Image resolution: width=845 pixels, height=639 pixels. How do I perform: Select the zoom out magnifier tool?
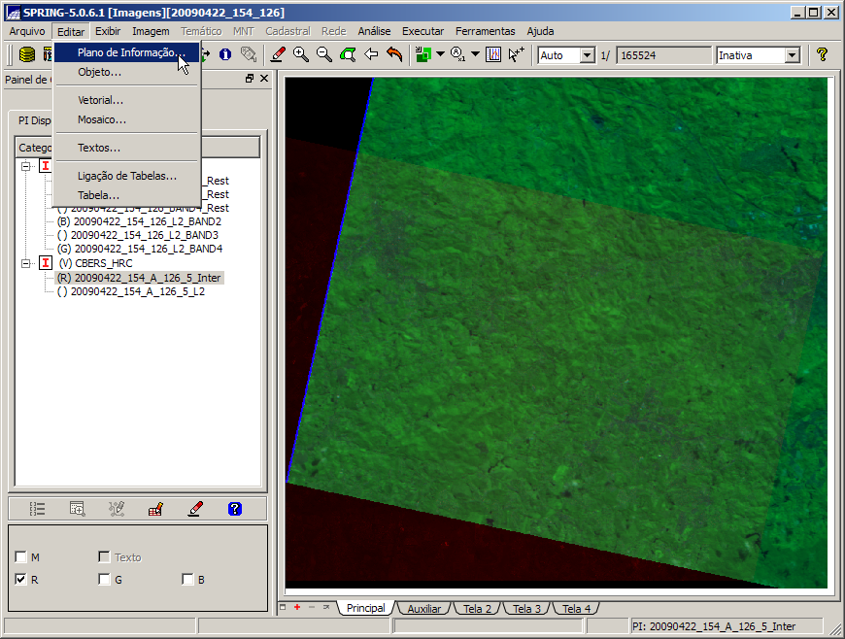(x=324, y=55)
